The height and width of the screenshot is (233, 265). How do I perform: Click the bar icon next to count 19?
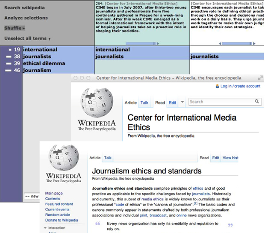[10, 50]
